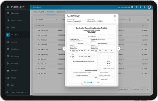
Task: Collapse sidebar using the back arrow icon
Action: pyautogui.click(x=8, y=7)
